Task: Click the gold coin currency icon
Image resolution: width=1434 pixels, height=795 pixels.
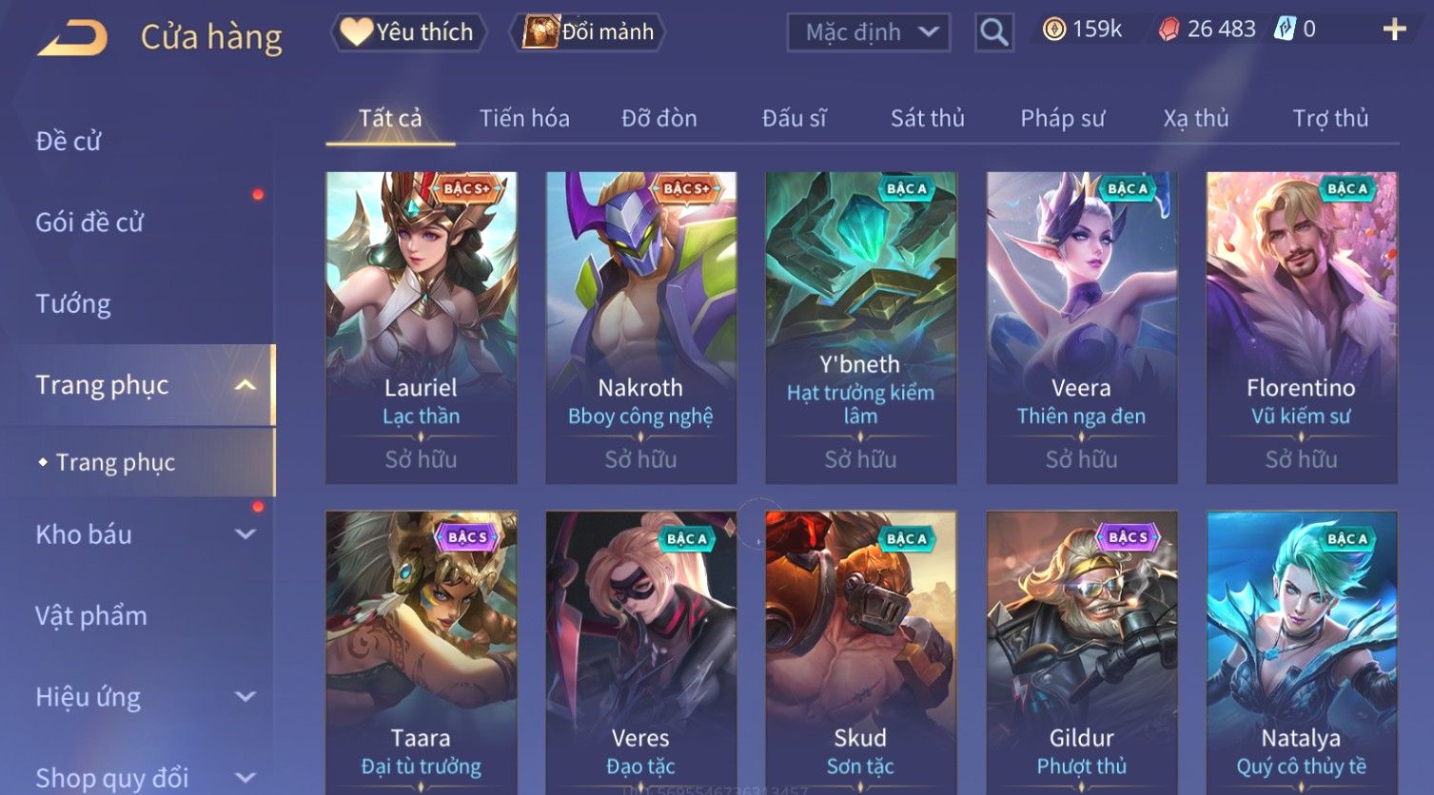Action: [x=1053, y=29]
